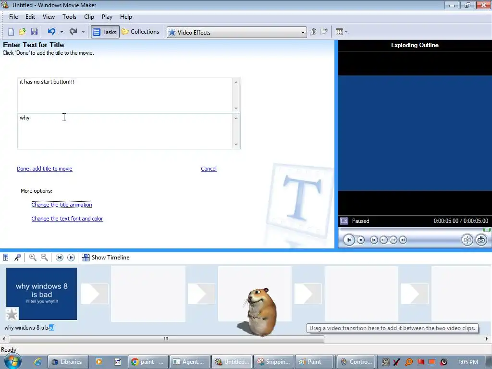Screen dimensions: 492x369
Task: Create a new project with the New icon
Action: [x=11, y=32]
